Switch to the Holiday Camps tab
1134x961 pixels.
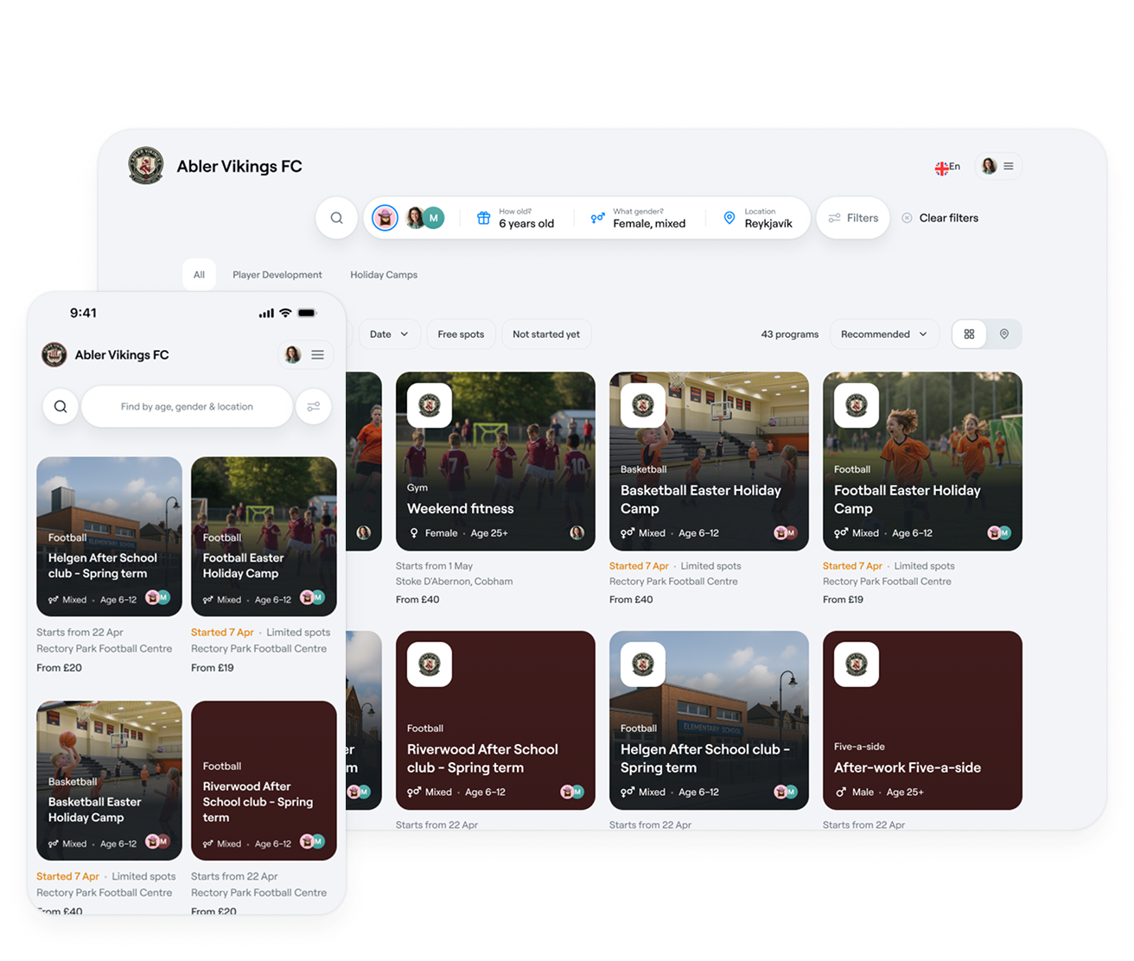384,275
